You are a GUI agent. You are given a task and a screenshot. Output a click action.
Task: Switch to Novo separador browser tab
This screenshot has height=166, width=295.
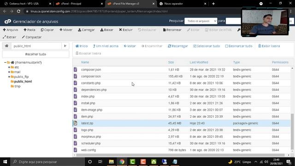(183, 4)
